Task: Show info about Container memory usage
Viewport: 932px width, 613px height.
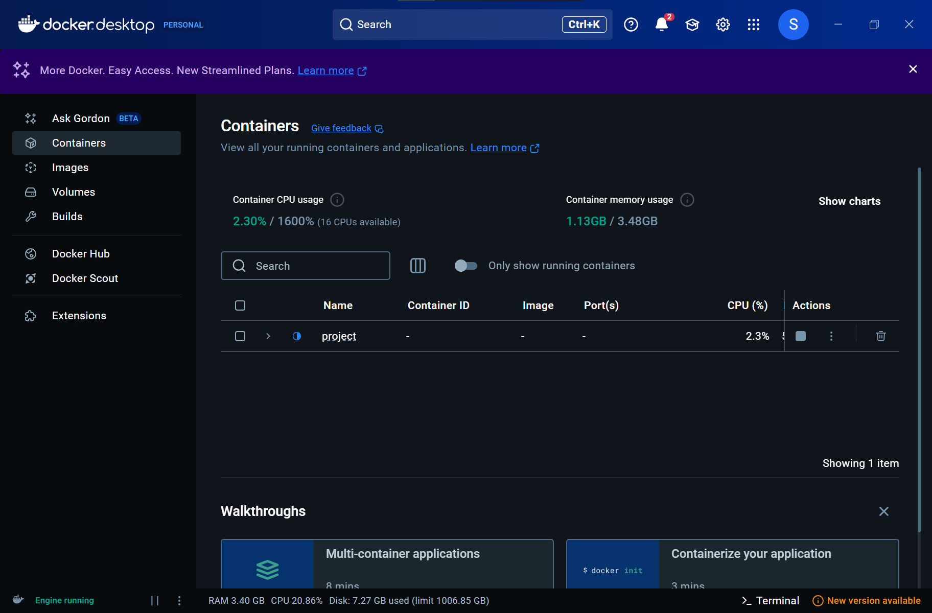Action: point(687,200)
